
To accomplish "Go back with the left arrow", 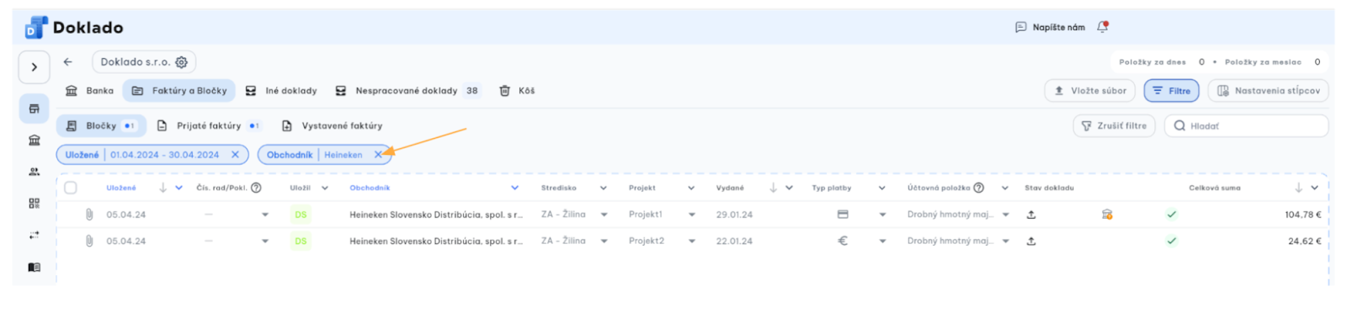I will coord(68,61).
